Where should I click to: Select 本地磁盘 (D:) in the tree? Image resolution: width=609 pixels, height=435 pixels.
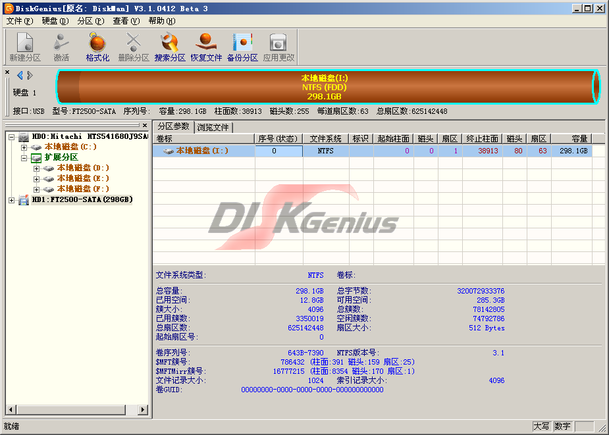click(83, 168)
